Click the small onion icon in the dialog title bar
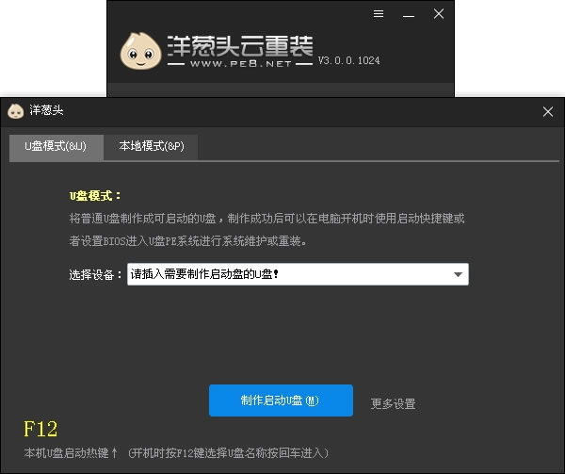 [x=15, y=111]
